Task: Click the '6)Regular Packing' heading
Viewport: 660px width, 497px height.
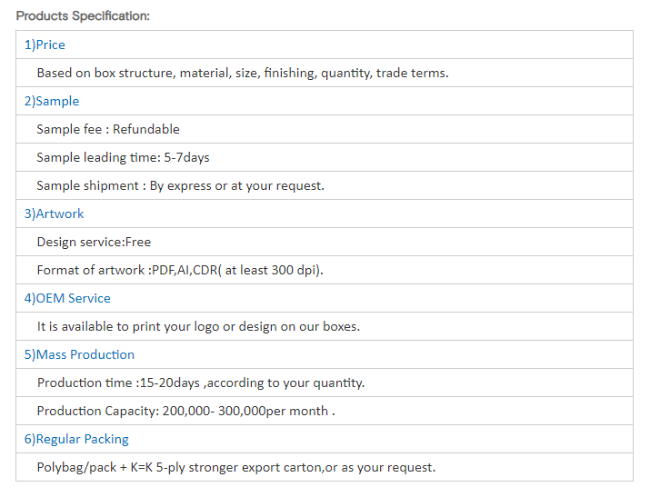Action: pyautogui.click(x=76, y=439)
